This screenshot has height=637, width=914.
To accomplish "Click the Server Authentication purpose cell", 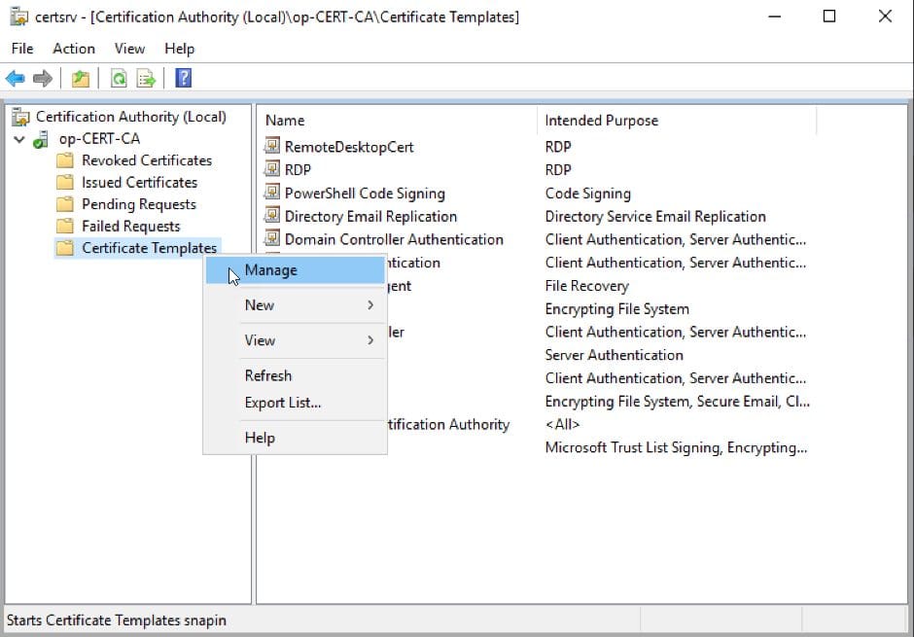I will point(615,355).
